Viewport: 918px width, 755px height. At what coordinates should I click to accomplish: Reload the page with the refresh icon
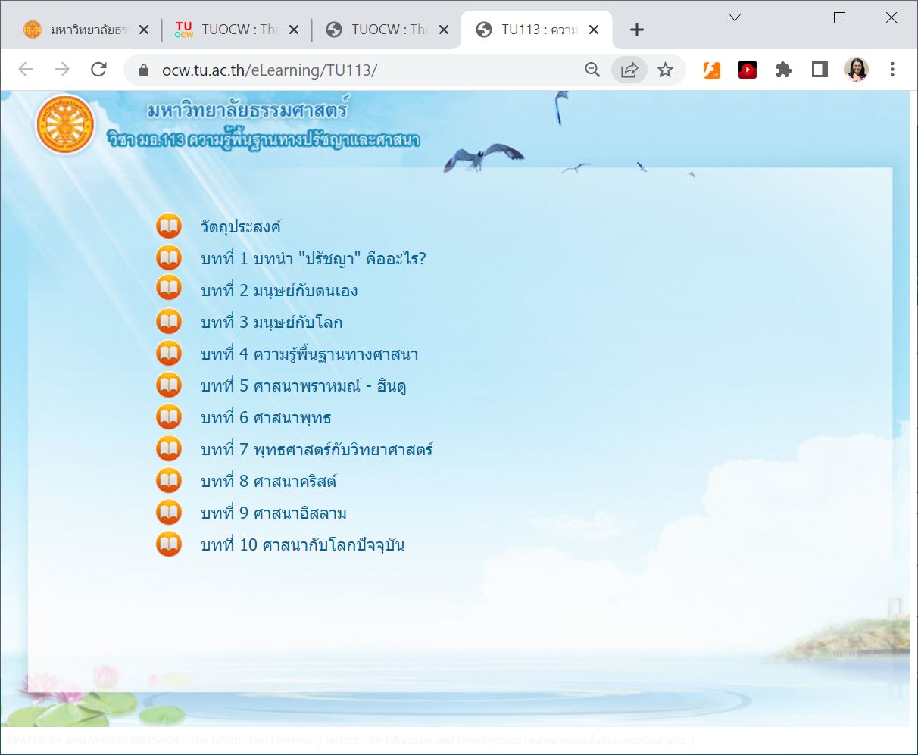tap(98, 70)
